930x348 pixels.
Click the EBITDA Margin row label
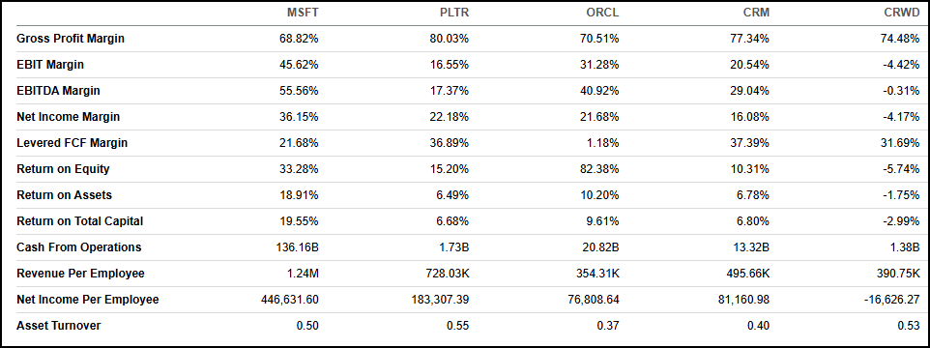click(x=58, y=91)
